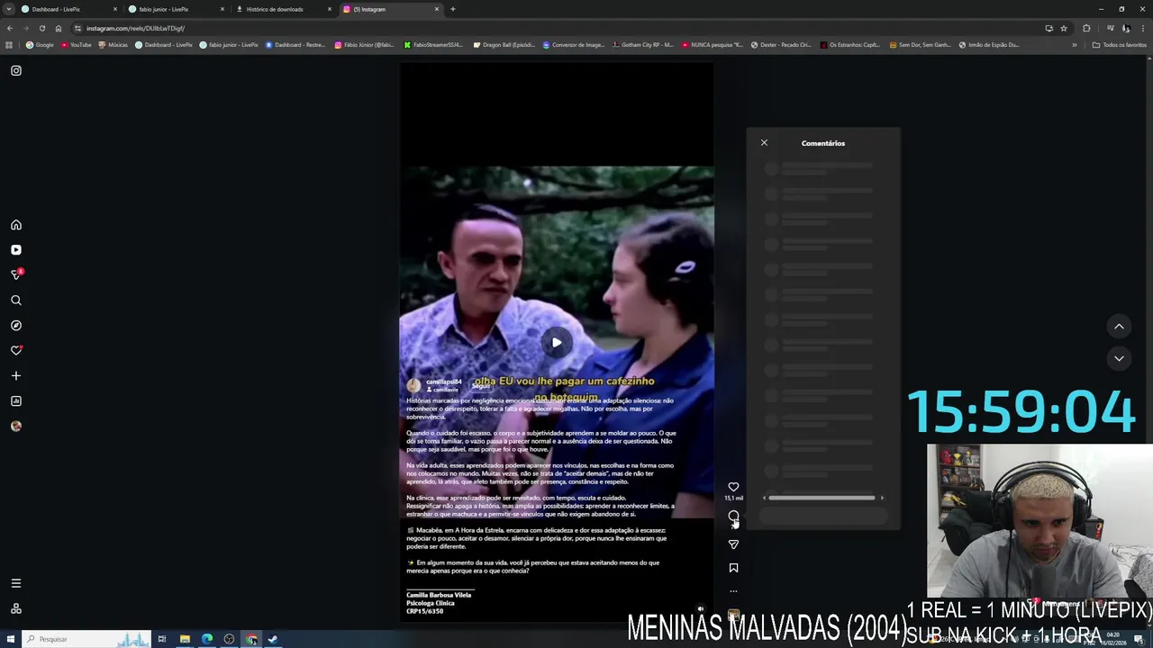This screenshot has width=1153, height=648.
Task: Open Explore compass in the sidebar
Action: (x=16, y=326)
